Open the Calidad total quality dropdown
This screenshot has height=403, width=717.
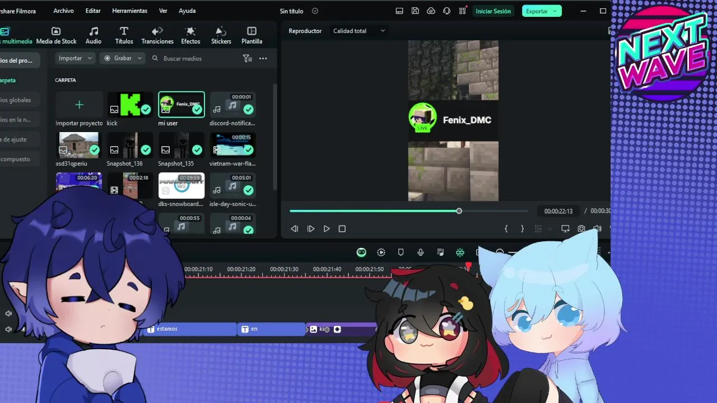(x=359, y=31)
